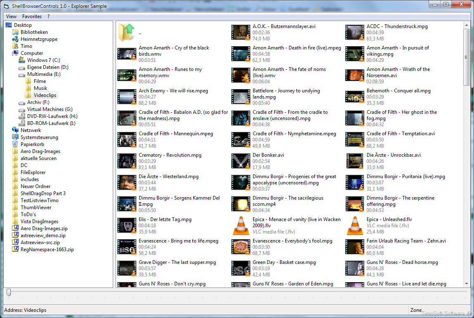The image size is (474, 318).
Task: Select the FileExplorer folder in the tree
Action: 33,172
